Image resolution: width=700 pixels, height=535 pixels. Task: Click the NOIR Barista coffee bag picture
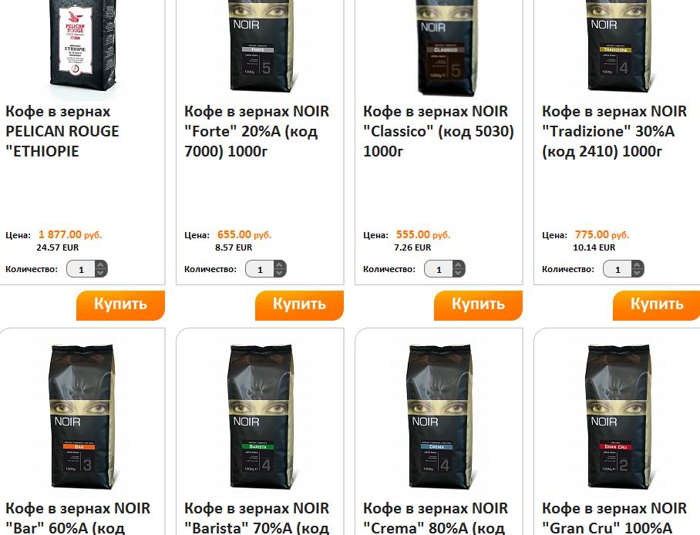coord(262,416)
